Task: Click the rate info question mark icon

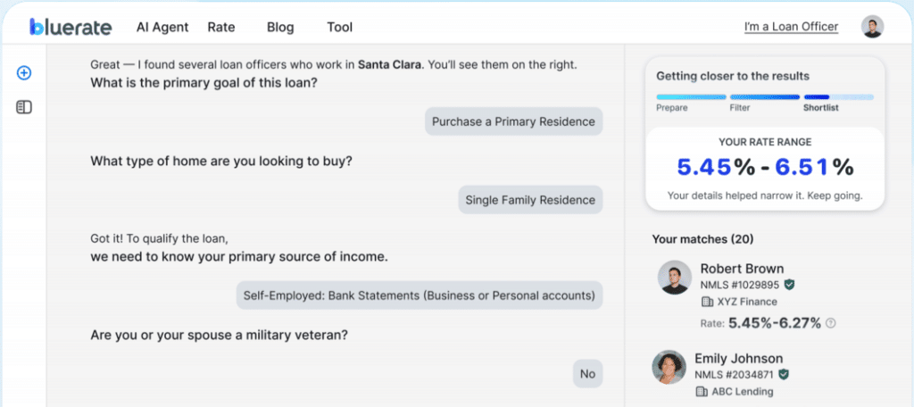Action: pyautogui.click(x=831, y=323)
